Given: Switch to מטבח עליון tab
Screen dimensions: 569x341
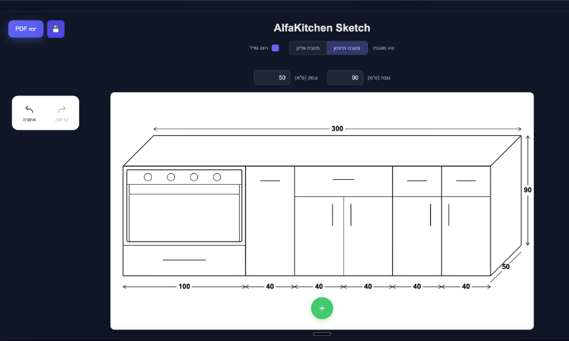Looking at the screenshot, I should 308,48.
